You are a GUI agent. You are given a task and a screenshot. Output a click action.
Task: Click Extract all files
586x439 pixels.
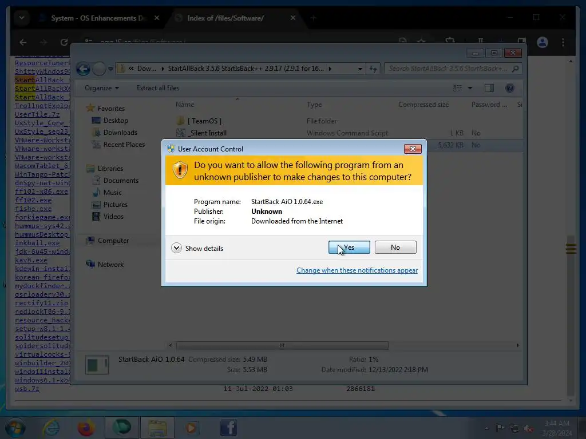[158, 88]
